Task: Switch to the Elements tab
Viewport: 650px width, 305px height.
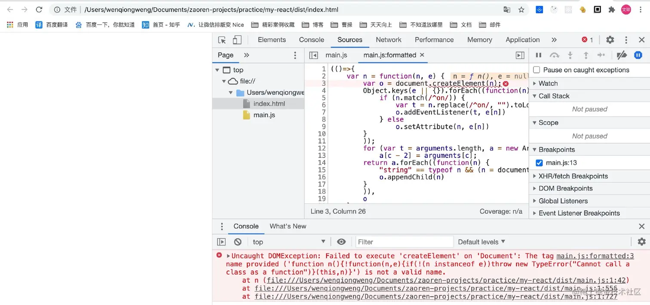Action: (x=272, y=40)
